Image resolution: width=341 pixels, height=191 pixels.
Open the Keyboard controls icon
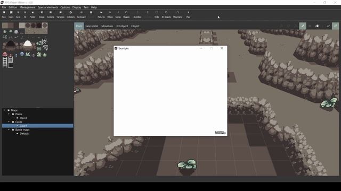tap(82, 14)
